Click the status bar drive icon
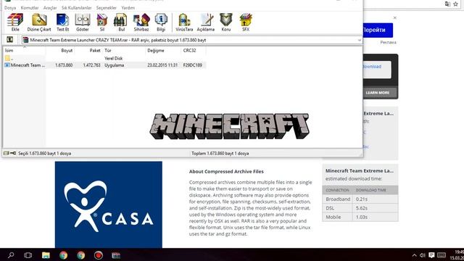This screenshot has height=261, width=464. pos(7,153)
